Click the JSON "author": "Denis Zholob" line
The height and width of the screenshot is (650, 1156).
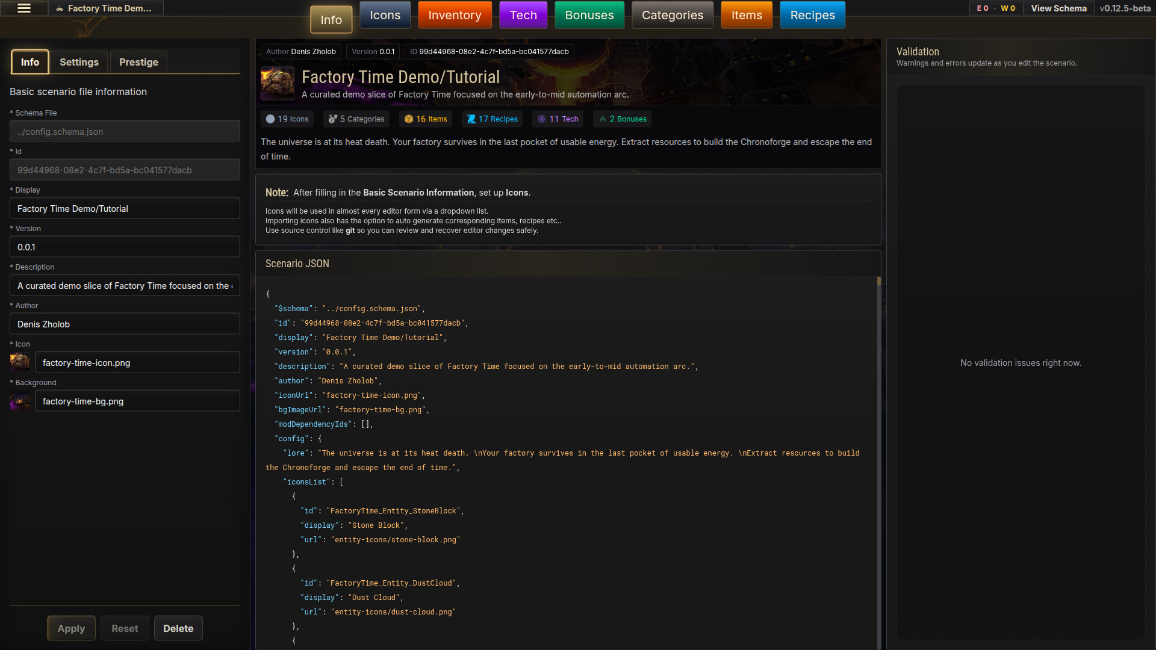click(328, 381)
